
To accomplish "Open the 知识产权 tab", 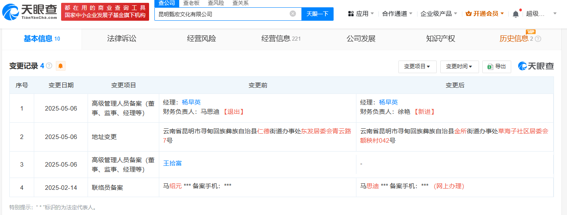I will [x=441, y=39].
